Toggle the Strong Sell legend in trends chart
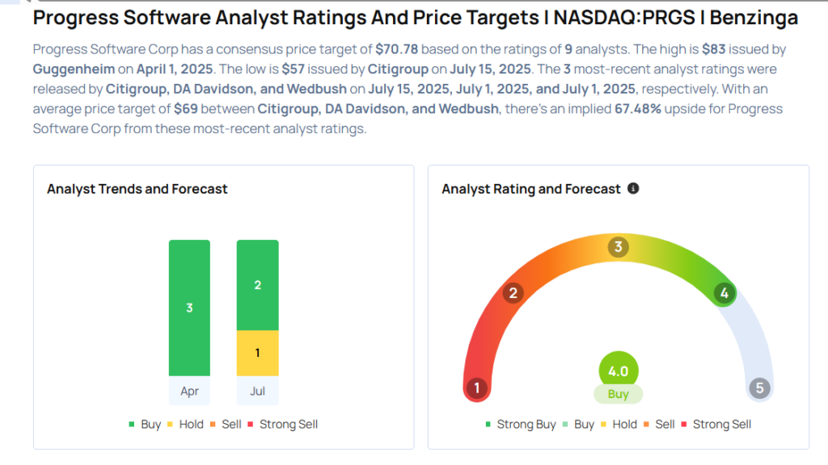828x465 pixels. click(282, 425)
